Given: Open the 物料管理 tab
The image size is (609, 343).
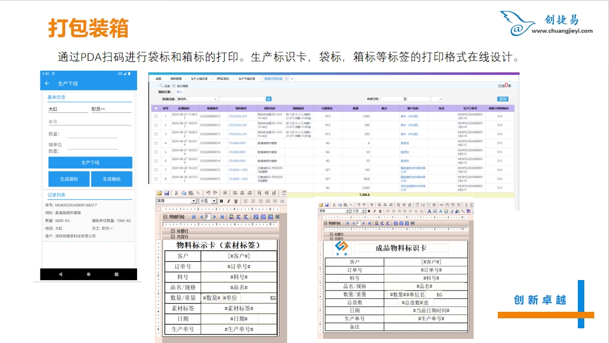Looking at the screenshot, I should pos(177,78).
